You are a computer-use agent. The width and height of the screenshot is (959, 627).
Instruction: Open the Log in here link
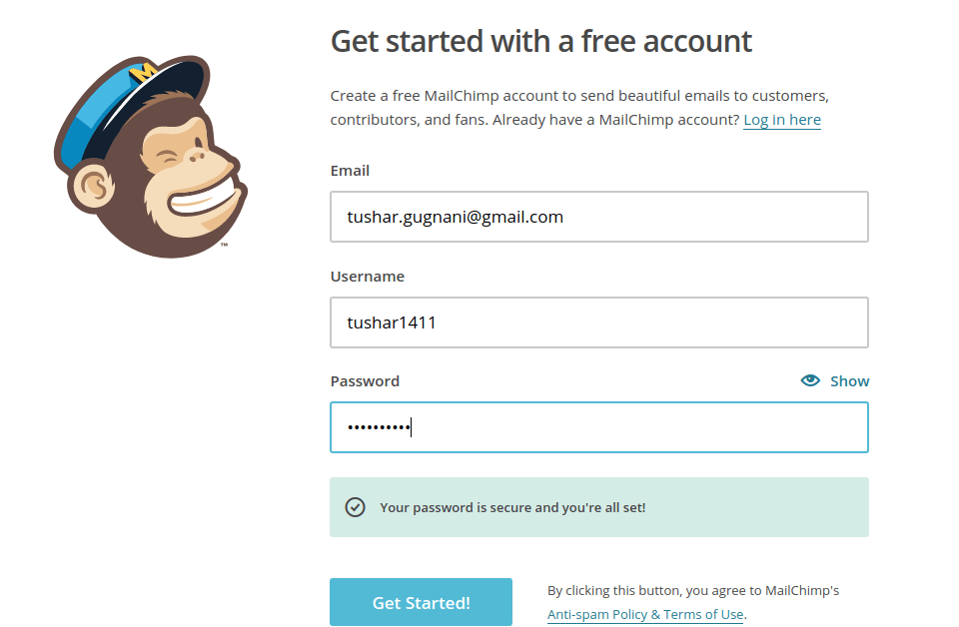[782, 119]
